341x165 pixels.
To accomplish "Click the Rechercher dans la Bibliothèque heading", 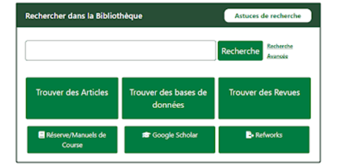I will [84, 16].
